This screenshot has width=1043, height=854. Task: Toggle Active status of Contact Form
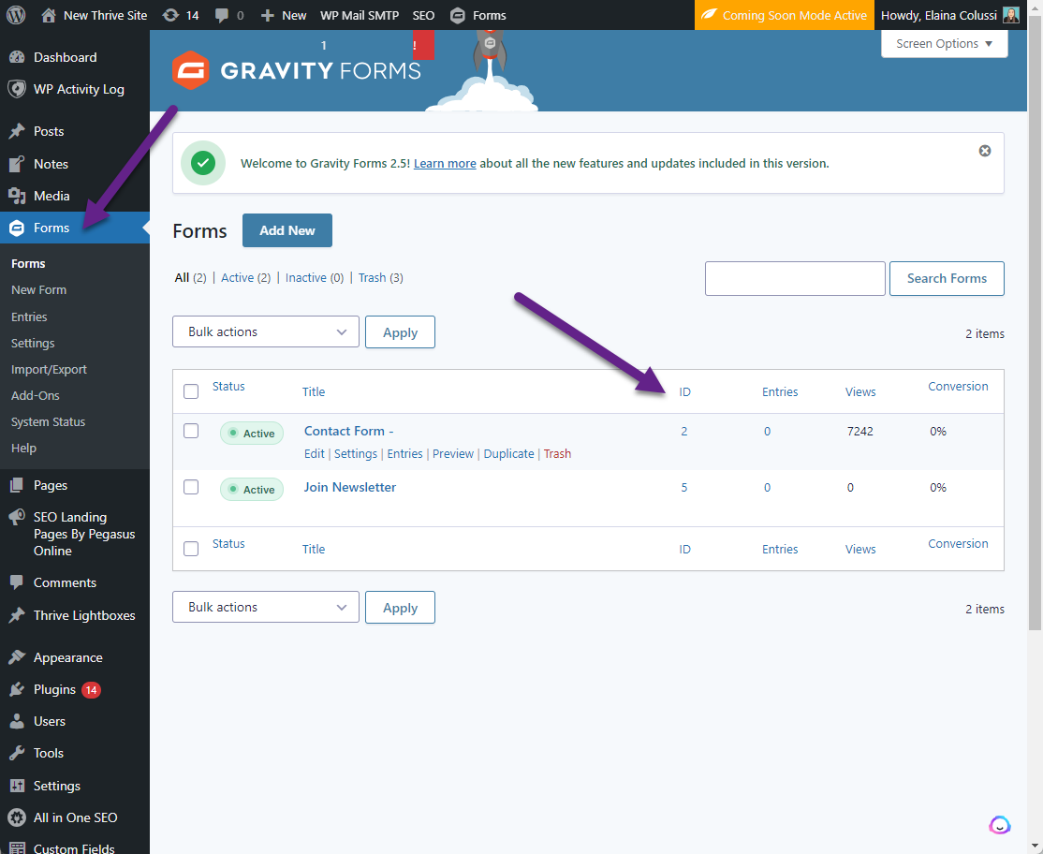pyautogui.click(x=252, y=433)
